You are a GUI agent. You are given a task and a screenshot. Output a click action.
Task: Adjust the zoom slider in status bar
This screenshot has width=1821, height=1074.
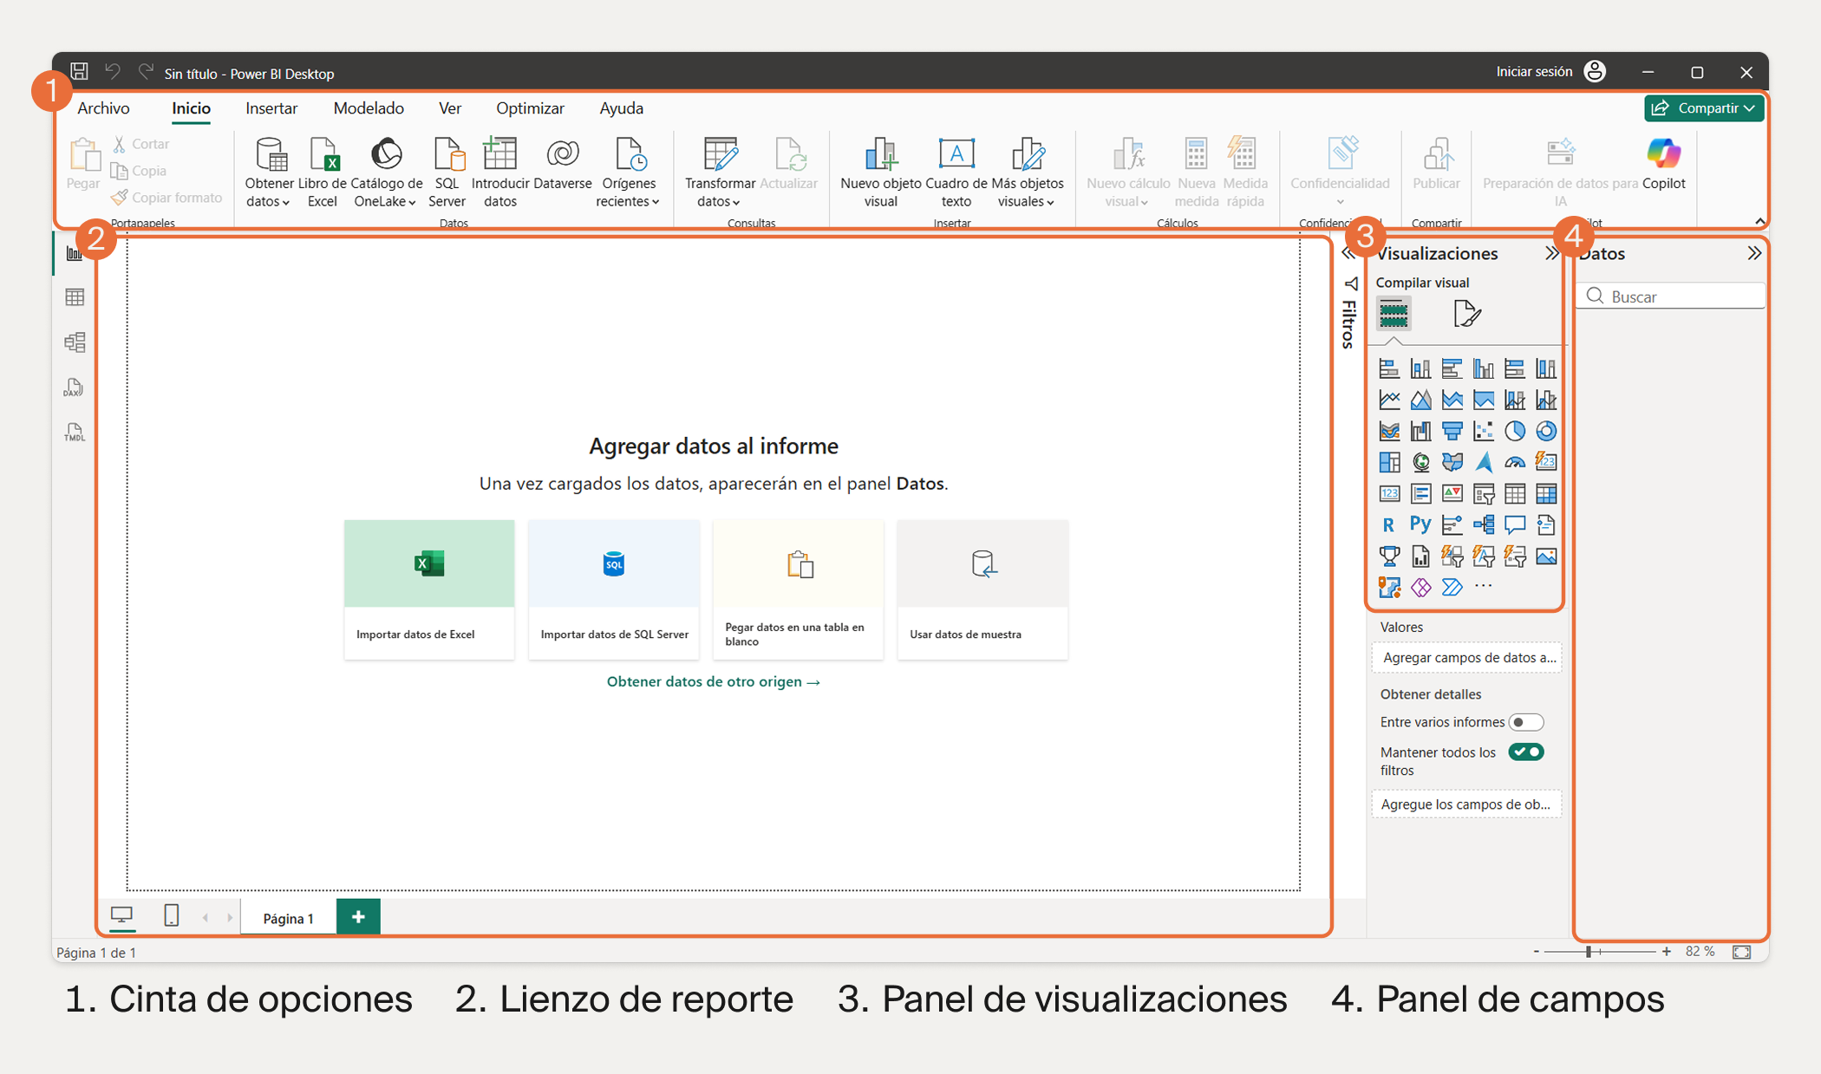tap(1589, 952)
